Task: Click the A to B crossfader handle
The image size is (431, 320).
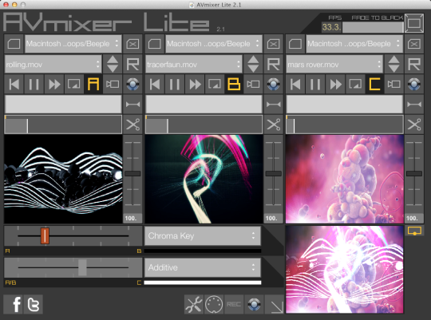Action: click(x=45, y=236)
